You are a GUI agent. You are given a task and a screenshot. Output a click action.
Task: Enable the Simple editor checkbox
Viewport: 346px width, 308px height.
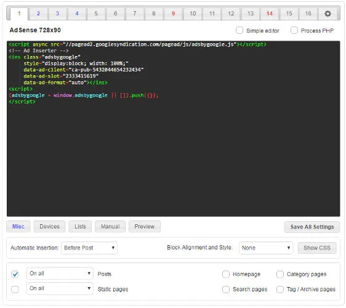pyautogui.click(x=239, y=30)
